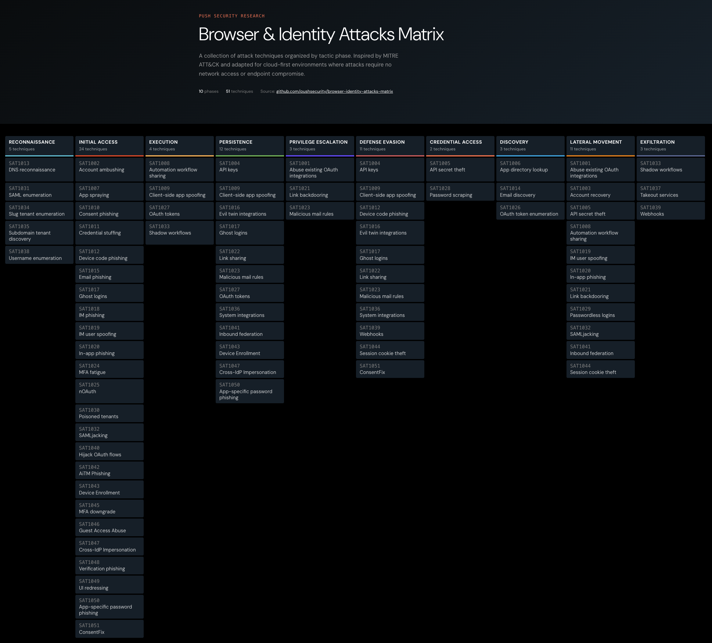
Task: Open SAT1040 Hijack OAuth flows card
Action: (110, 451)
